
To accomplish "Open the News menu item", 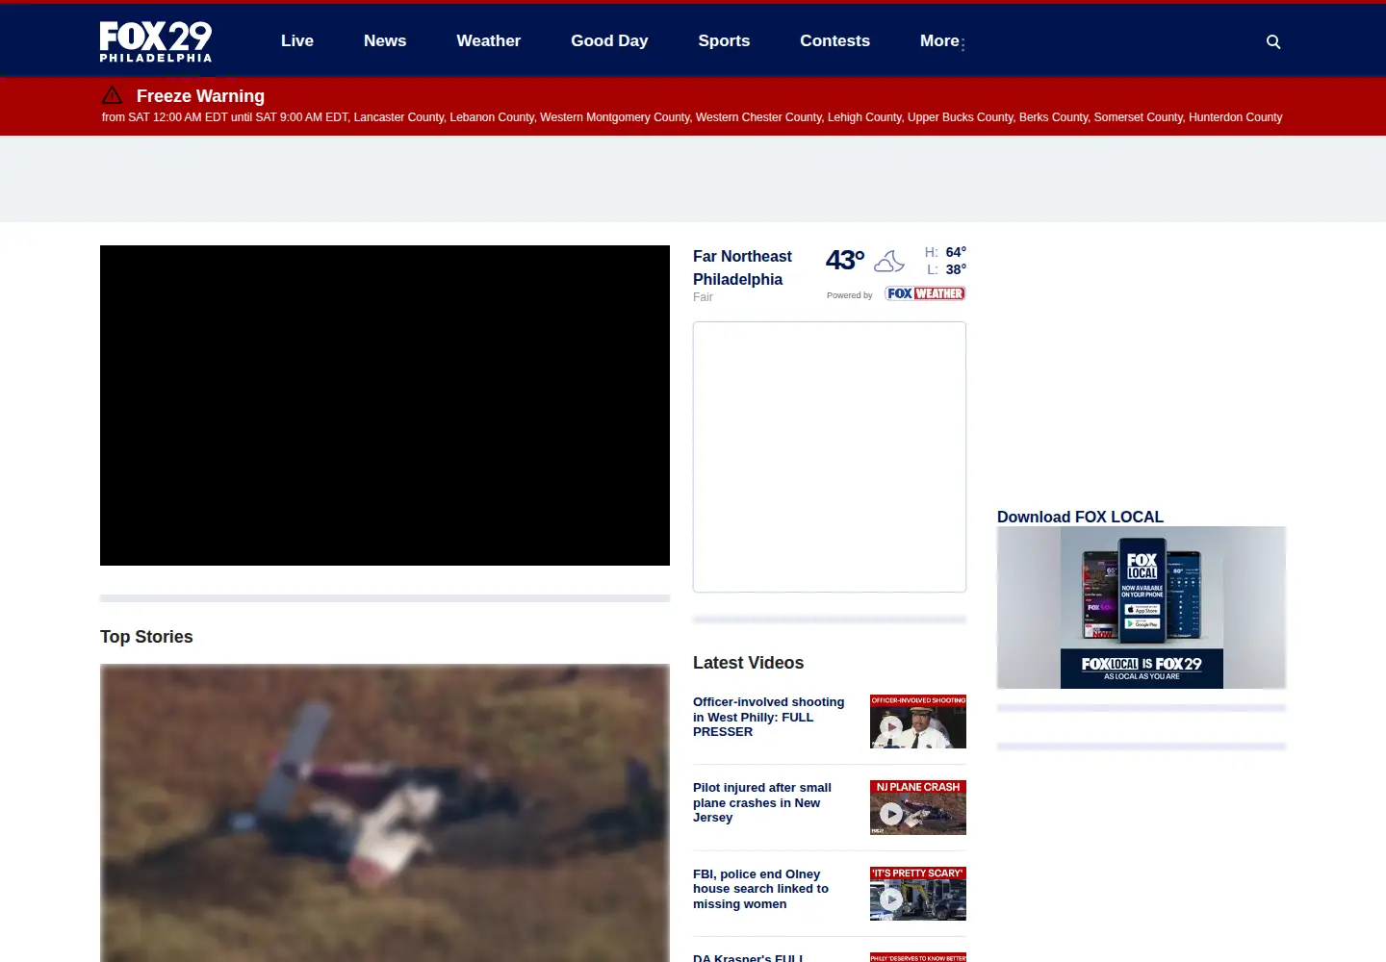I will coord(385,40).
